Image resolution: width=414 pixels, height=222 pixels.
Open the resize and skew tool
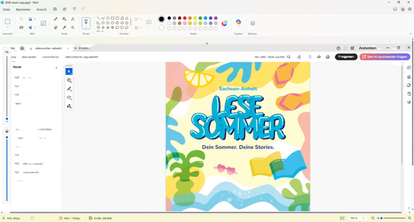43,23
